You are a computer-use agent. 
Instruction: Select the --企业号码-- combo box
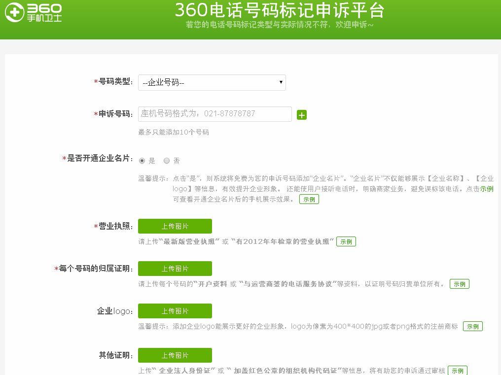pyautogui.click(x=212, y=82)
